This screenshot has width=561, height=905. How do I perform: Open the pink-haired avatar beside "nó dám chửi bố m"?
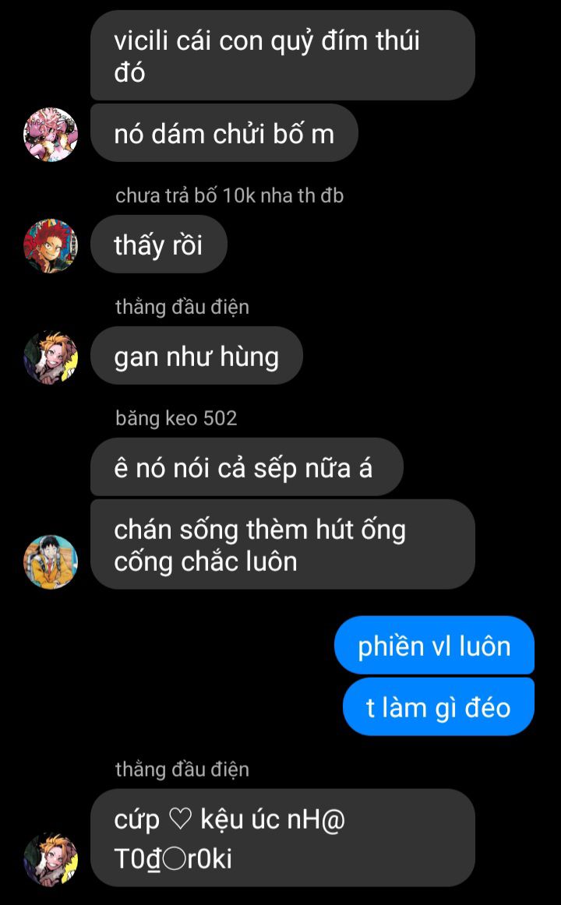point(51,134)
